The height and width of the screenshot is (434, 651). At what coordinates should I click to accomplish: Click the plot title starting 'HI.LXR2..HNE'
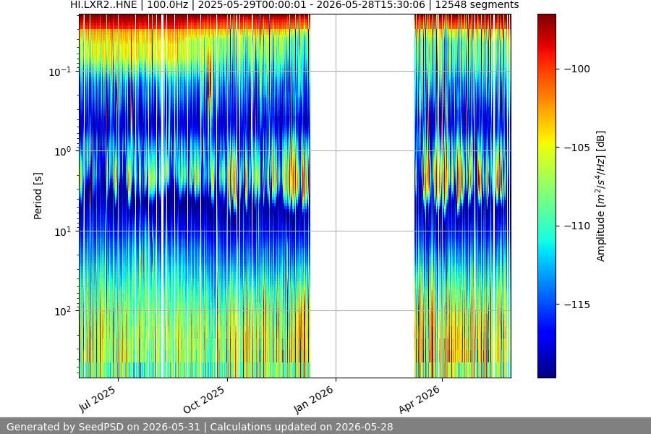click(294, 5)
